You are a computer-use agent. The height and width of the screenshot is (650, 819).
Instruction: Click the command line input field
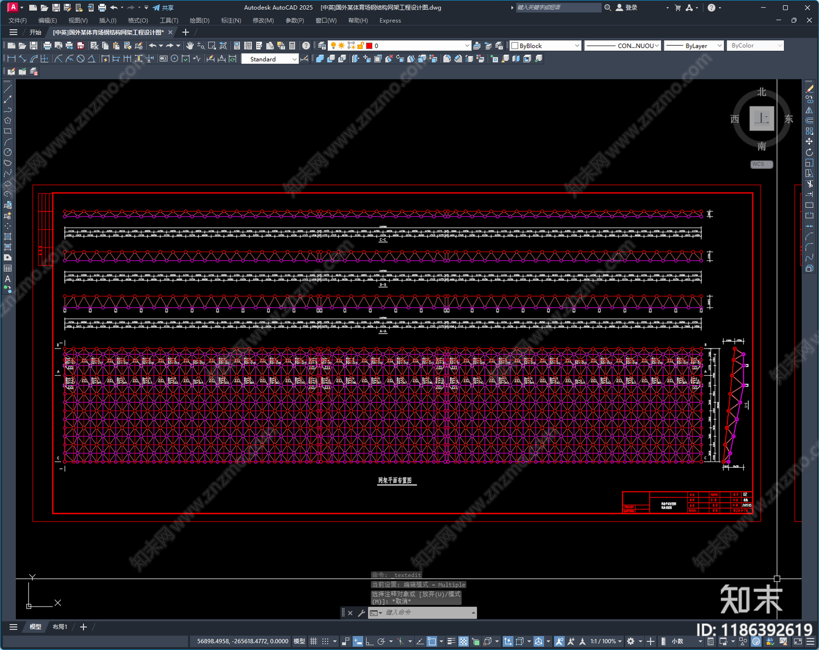[427, 613]
